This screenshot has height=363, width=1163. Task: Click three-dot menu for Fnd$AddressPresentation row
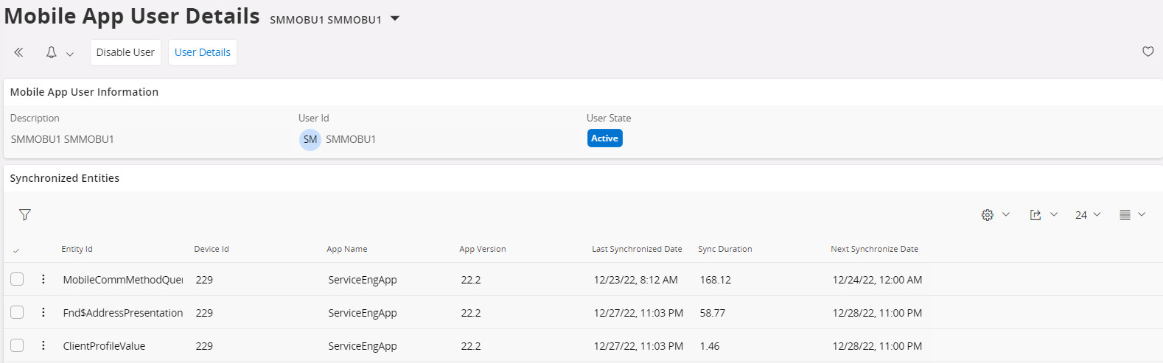43,313
